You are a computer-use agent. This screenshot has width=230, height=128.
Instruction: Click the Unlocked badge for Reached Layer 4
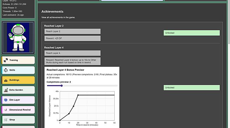[x=192, y=88]
